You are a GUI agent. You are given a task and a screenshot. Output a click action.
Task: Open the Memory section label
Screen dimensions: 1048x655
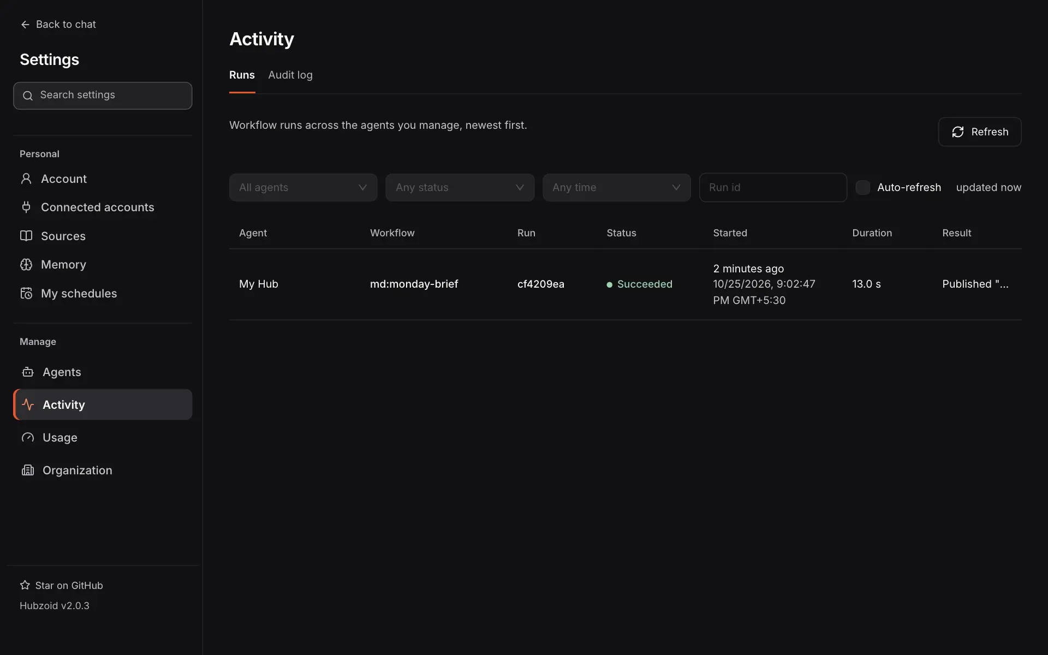[63, 264]
